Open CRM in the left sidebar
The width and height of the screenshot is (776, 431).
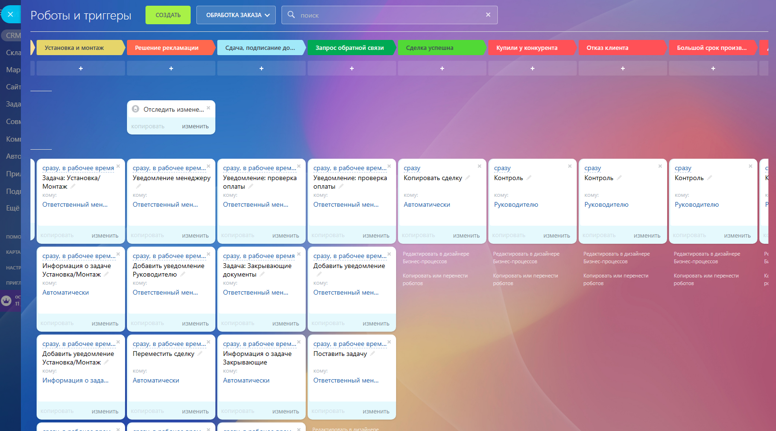(x=13, y=36)
